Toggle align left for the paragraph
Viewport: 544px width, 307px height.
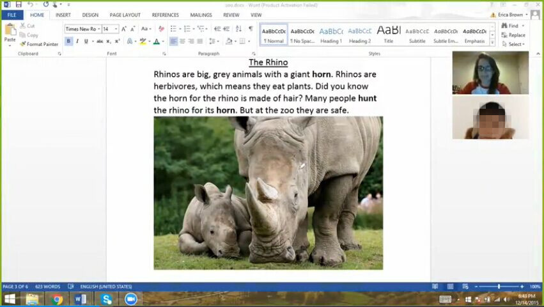pos(173,42)
